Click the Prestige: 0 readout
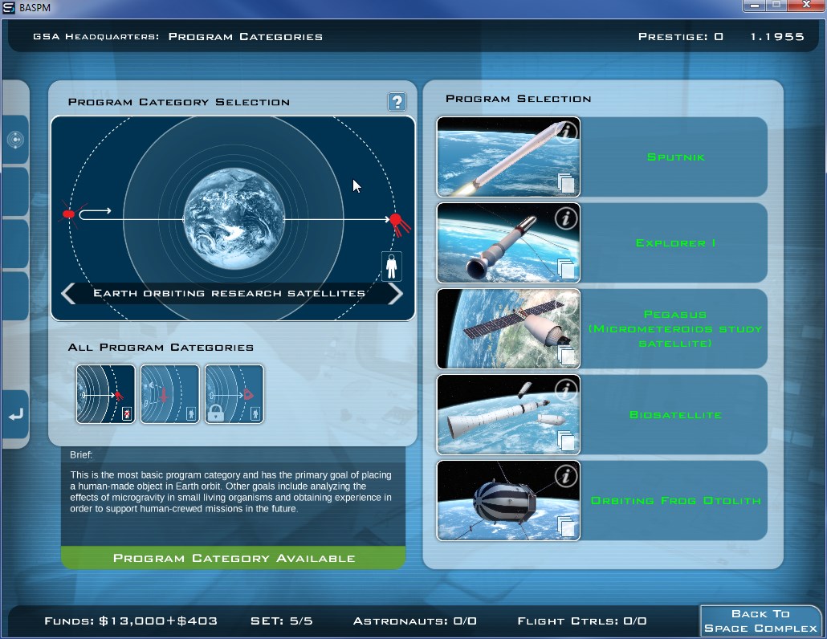The image size is (827, 639). 680,37
